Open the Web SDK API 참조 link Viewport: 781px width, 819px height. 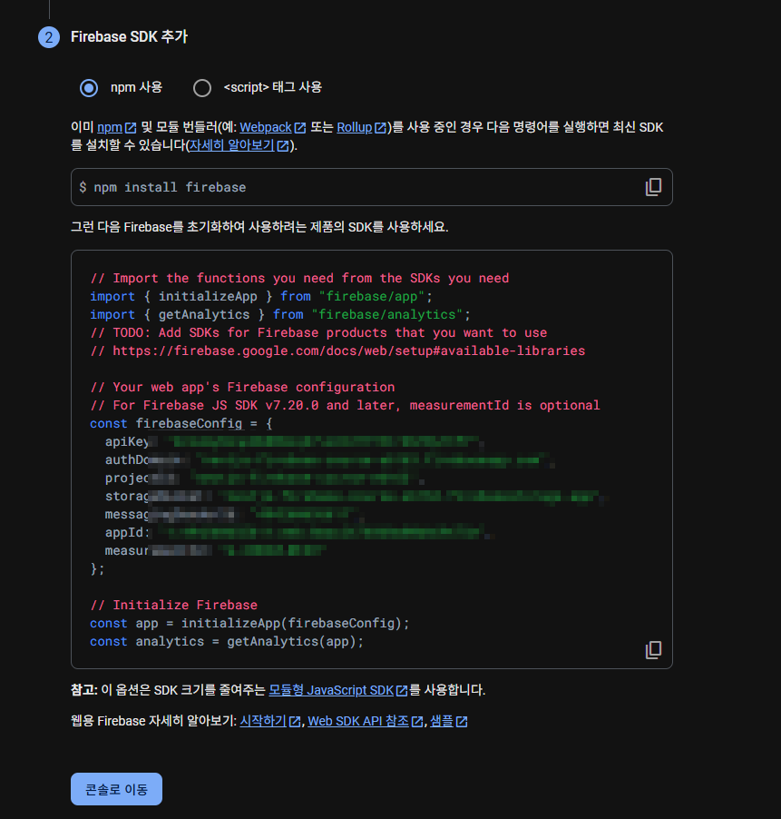[358, 721]
